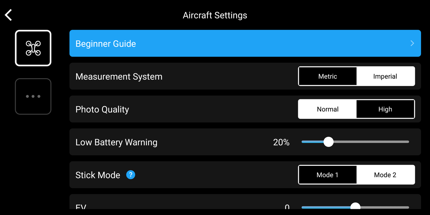The image size is (430, 215).
Task: Select Imperial measurement system
Action: [385, 76]
